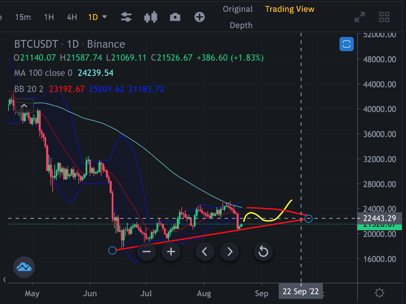Take a chart snapshot with camera icon
Viewport: 406px width, 304px height.
tap(175, 17)
